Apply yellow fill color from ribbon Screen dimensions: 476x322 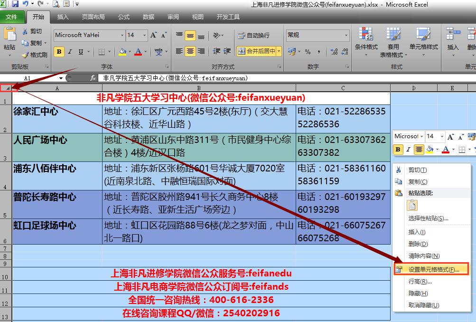coord(122,52)
